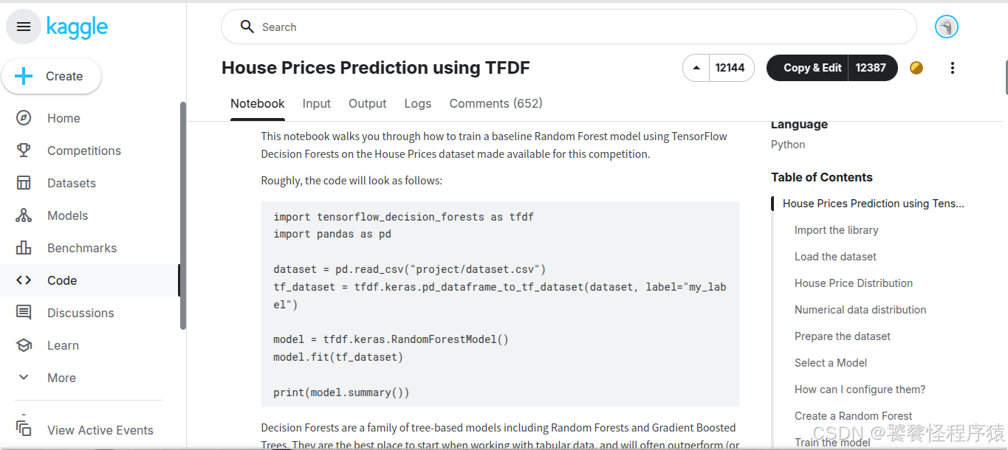Click into the Search field
The width and height of the screenshot is (1008, 450).
(x=569, y=27)
